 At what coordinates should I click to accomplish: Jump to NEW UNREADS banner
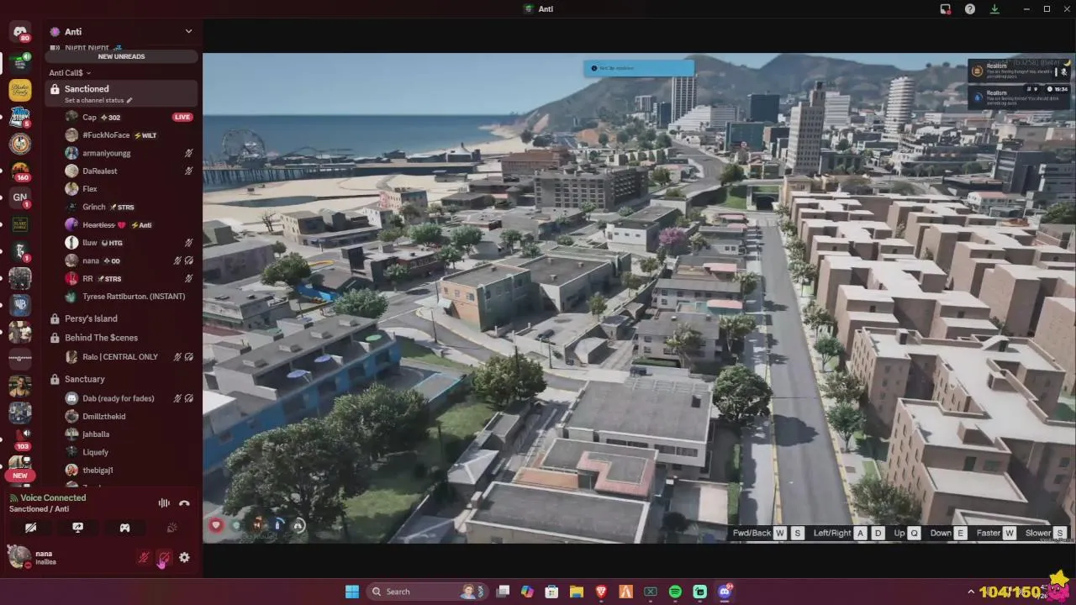tap(121, 56)
